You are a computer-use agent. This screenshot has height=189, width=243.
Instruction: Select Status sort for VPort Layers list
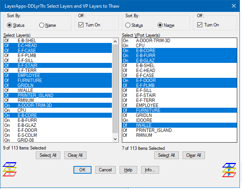[134, 25]
